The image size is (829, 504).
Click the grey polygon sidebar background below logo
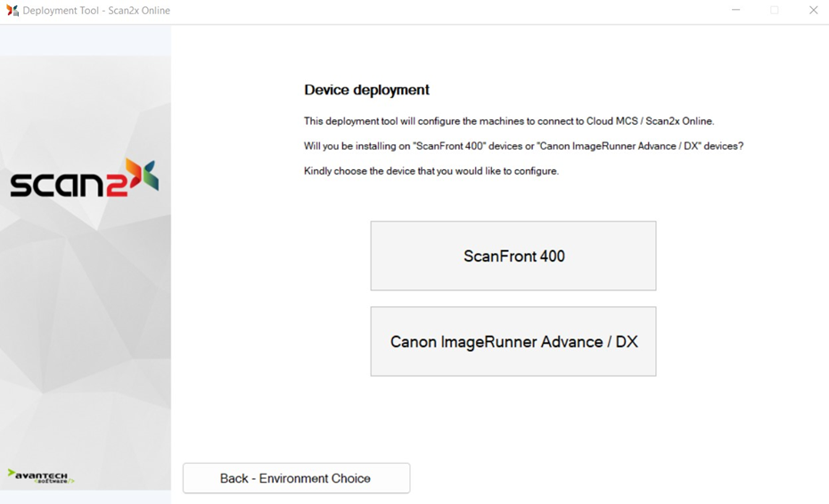(x=85, y=338)
